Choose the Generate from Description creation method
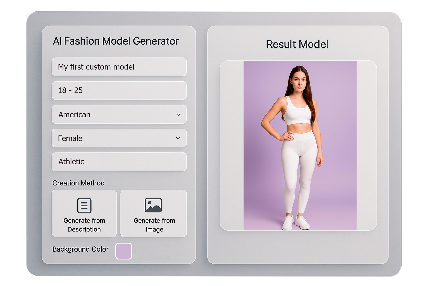 [84, 214]
